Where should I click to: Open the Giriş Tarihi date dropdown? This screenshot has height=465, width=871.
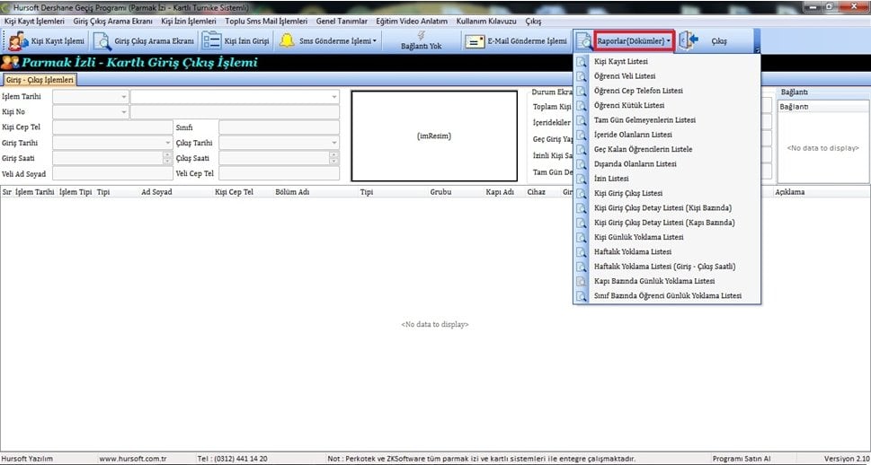pos(167,143)
